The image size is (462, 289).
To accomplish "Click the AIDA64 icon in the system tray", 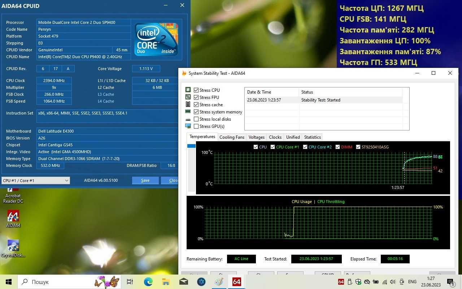I will point(341,282).
